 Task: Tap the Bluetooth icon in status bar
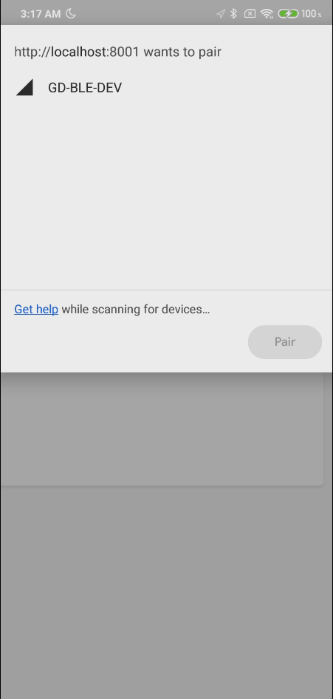tap(233, 14)
